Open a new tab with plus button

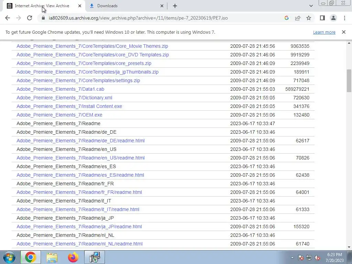175,6
